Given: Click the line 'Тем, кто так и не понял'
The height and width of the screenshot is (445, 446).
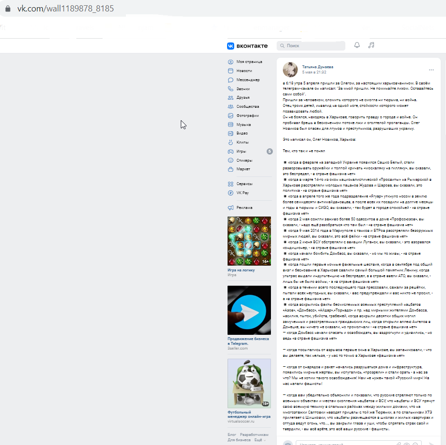Looking at the screenshot, I should click(x=304, y=151).
